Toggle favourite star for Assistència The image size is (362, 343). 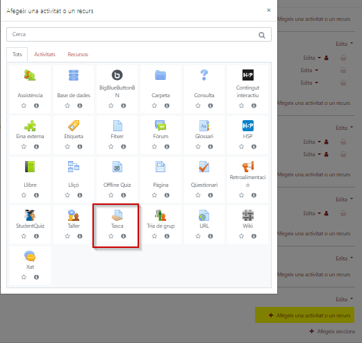coord(24,106)
